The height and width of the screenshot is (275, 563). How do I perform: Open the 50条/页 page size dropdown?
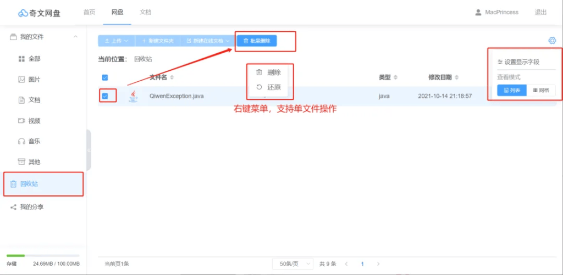point(292,264)
